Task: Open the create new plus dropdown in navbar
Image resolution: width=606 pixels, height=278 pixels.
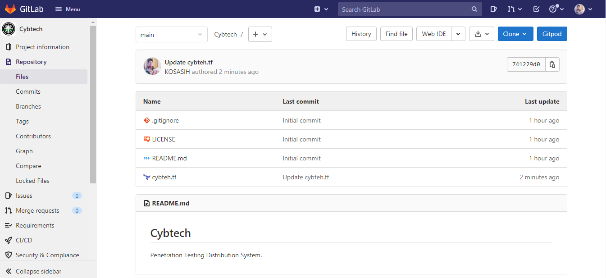Action: click(321, 9)
